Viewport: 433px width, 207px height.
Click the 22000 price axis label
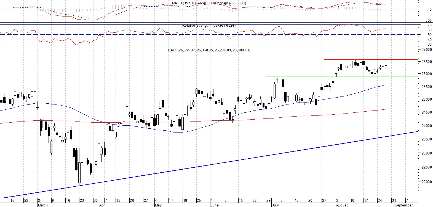427,182
